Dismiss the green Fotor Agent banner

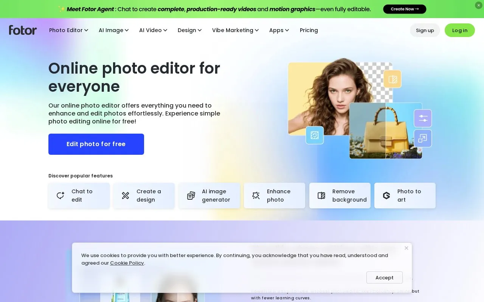[479, 5]
